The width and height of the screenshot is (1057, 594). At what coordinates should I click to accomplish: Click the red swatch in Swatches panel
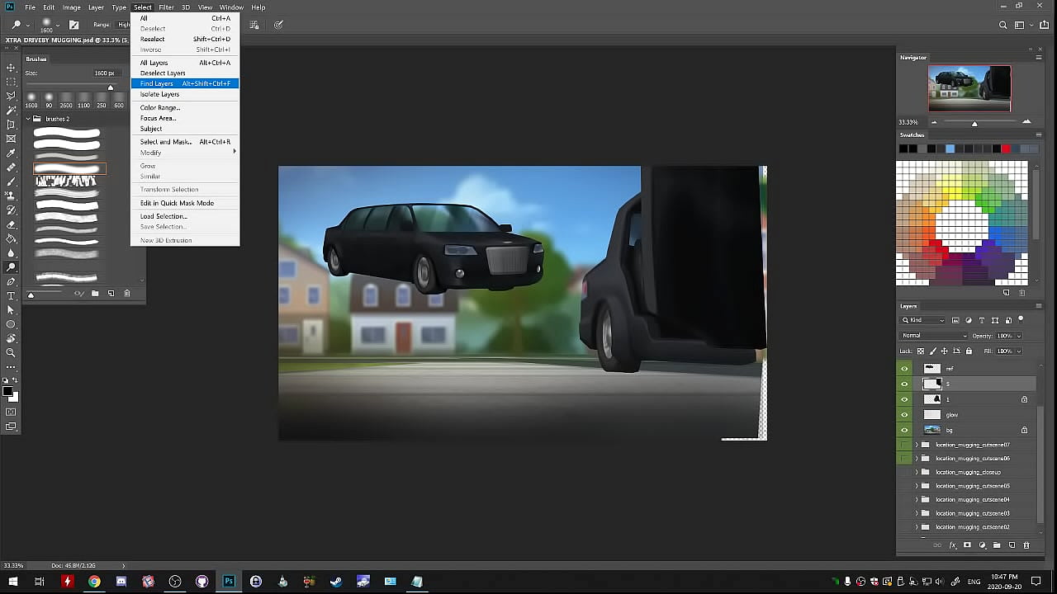pos(1006,148)
